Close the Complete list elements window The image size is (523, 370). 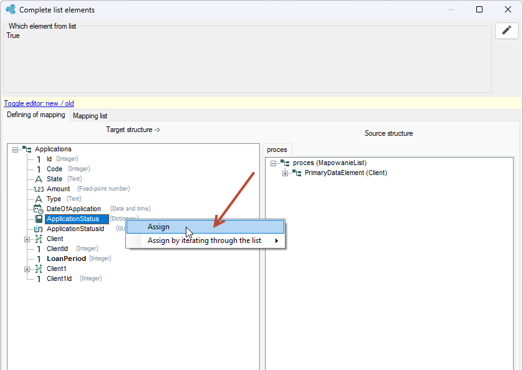(508, 9)
